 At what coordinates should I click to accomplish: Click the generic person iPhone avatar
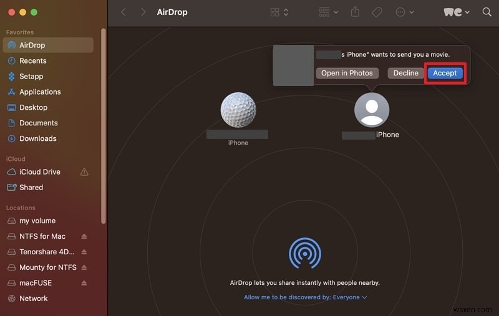pos(372,110)
